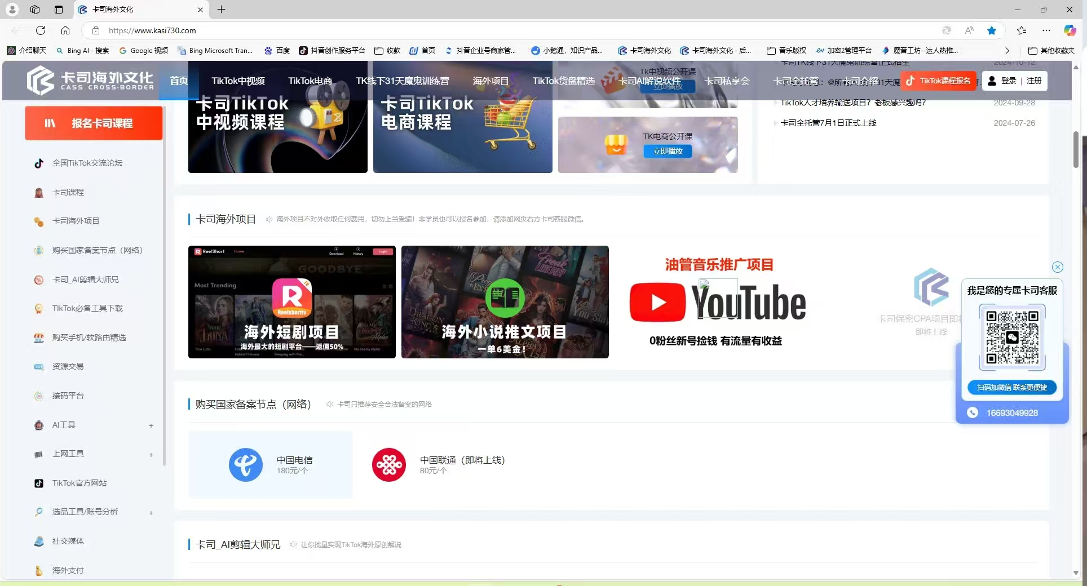Open the 抖音创作服务平台 bookmark

click(332, 51)
